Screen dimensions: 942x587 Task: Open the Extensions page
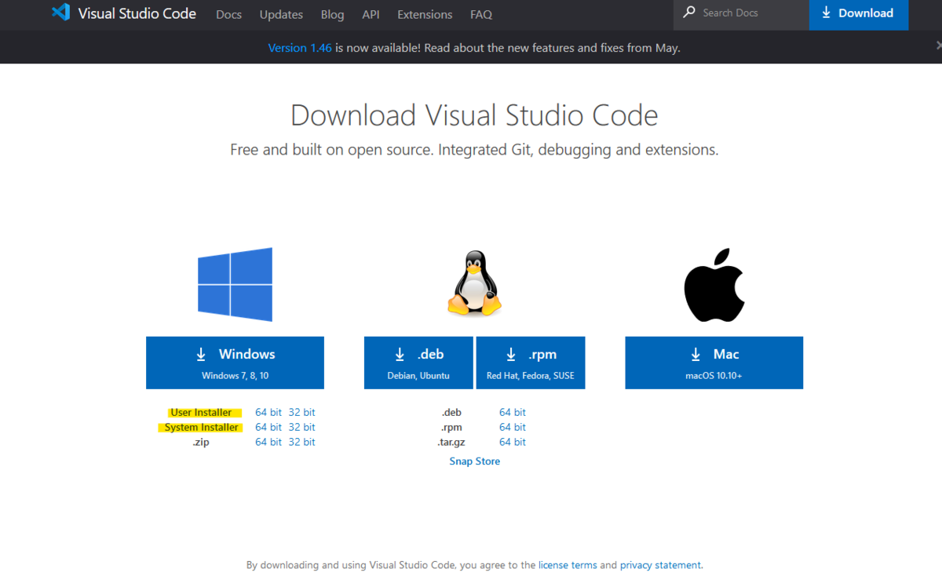[x=425, y=14]
